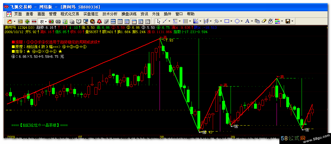Expand the rectangle tool dropdown arrow
331x144 pixels.
(232, 21)
